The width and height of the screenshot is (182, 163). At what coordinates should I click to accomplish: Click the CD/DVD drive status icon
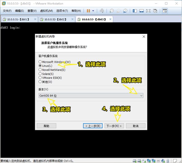[x=144, y=161]
